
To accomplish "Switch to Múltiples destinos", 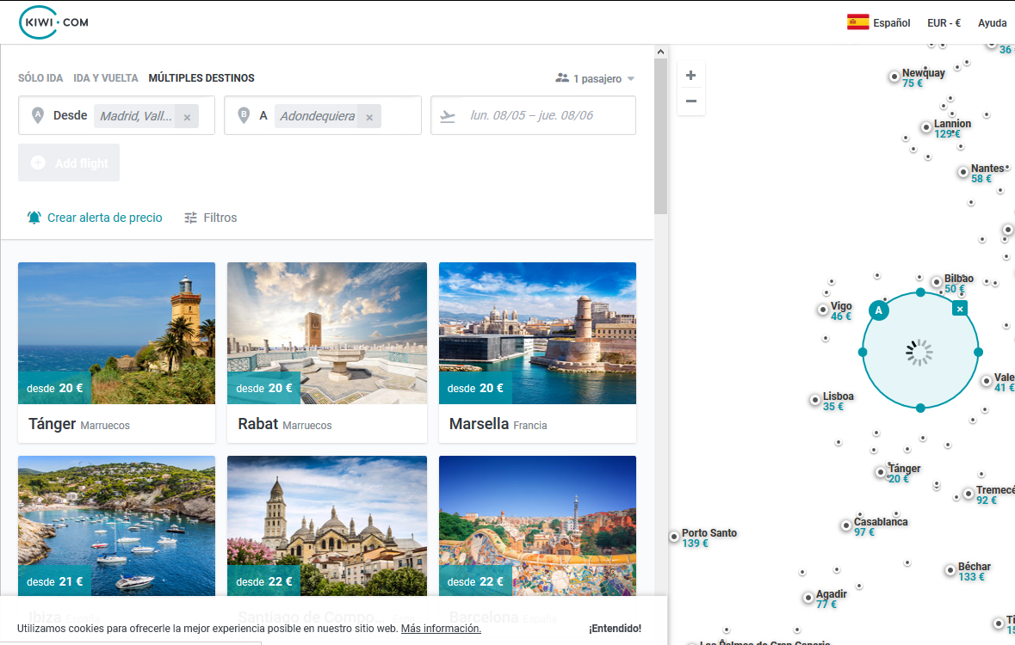I will click(201, 78).
